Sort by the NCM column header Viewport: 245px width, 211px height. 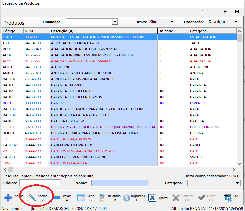pyautogui.click(x=37, y=31)
